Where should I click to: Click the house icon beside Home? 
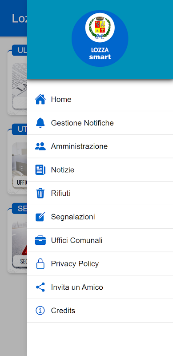pyautogui.click(x=40, y=99)
